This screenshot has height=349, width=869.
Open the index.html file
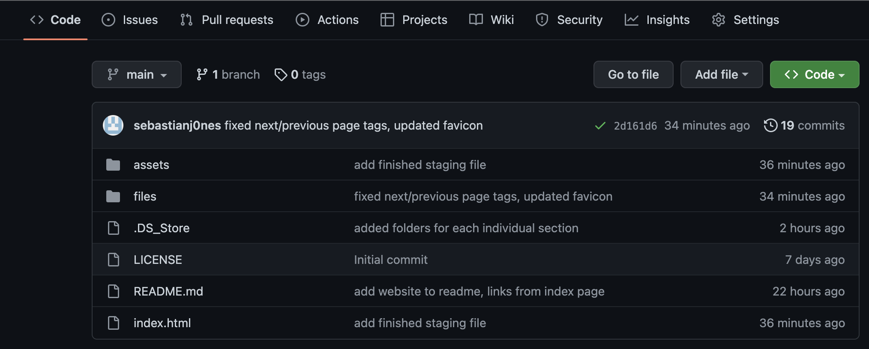coord(162,323)
